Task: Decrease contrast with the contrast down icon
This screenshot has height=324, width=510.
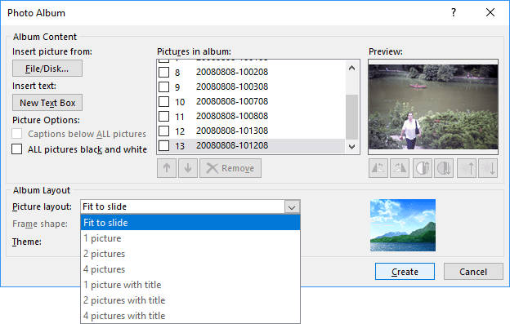Action: coord(444,168)
